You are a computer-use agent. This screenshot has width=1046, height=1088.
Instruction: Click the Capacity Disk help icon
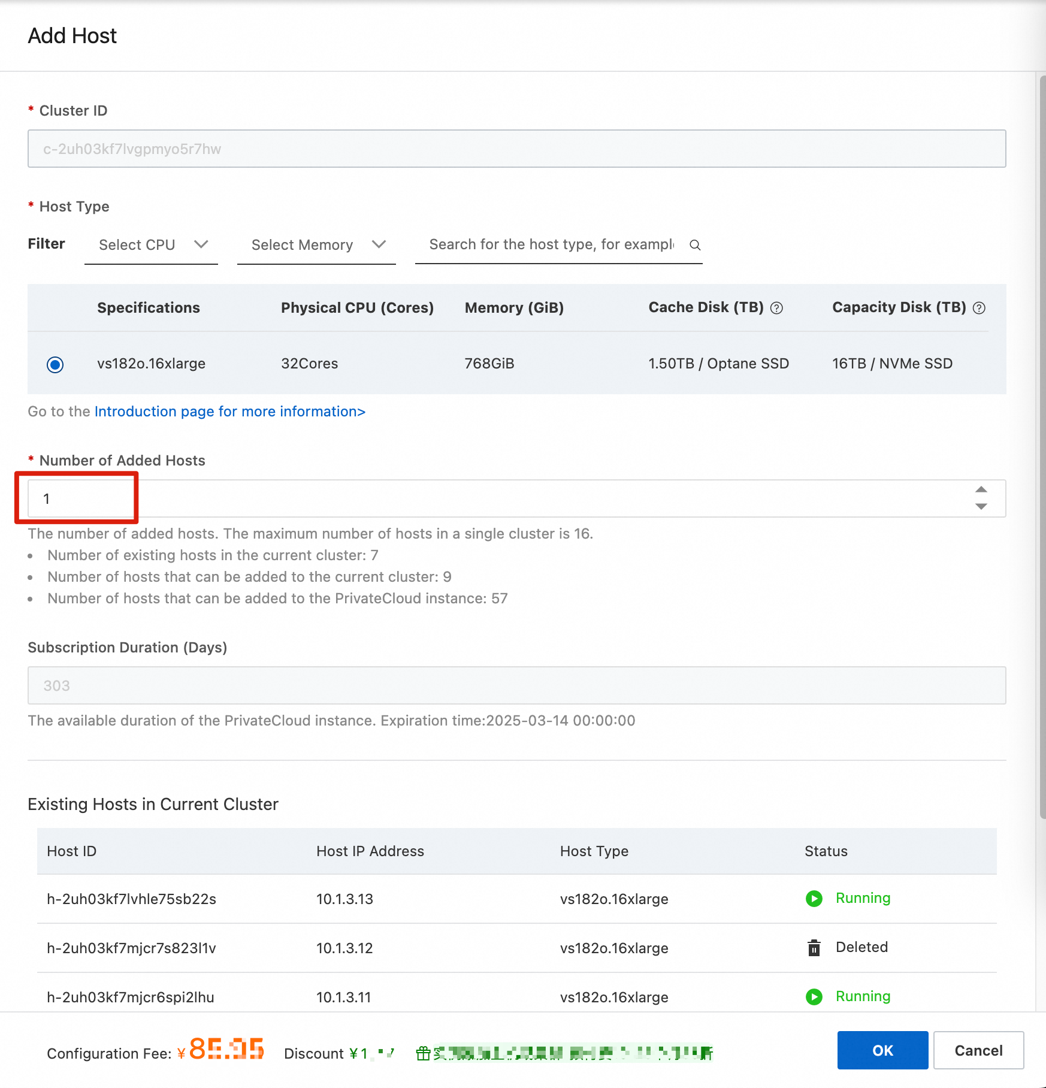coord(979,308)
